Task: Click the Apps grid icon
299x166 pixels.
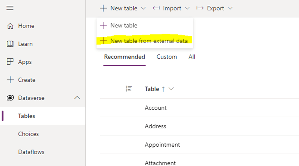Action: tap(10, 62)
